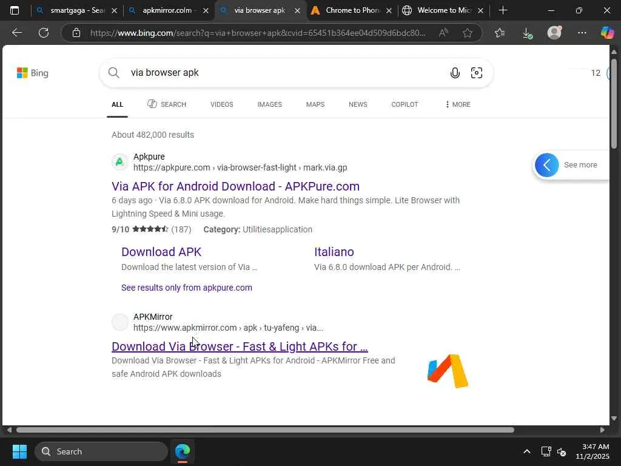Open the taskbar clock and date
The height and width of the screenshot is (466, 621).
pyautogui.click(x=592, y=451)
